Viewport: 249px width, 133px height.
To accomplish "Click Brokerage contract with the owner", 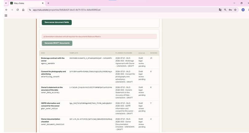I will coord(53,59).
